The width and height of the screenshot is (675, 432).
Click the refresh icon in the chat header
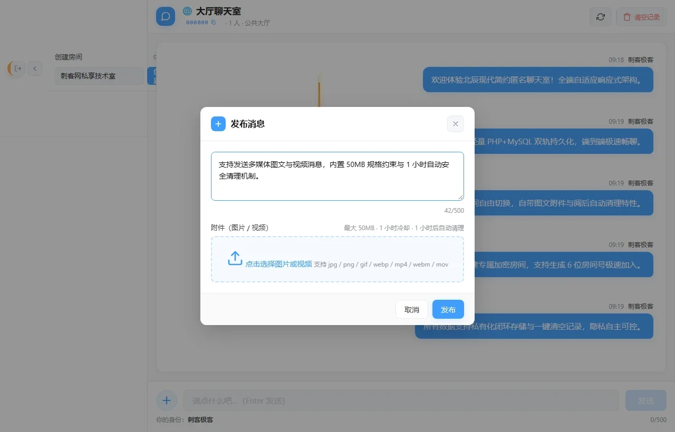[601, 17]
